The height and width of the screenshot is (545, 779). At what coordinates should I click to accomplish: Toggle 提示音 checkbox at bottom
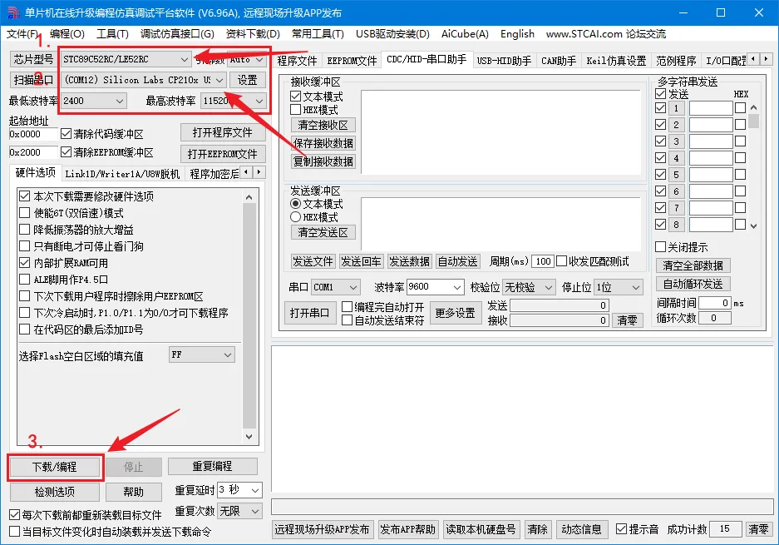tap(621, 529)
